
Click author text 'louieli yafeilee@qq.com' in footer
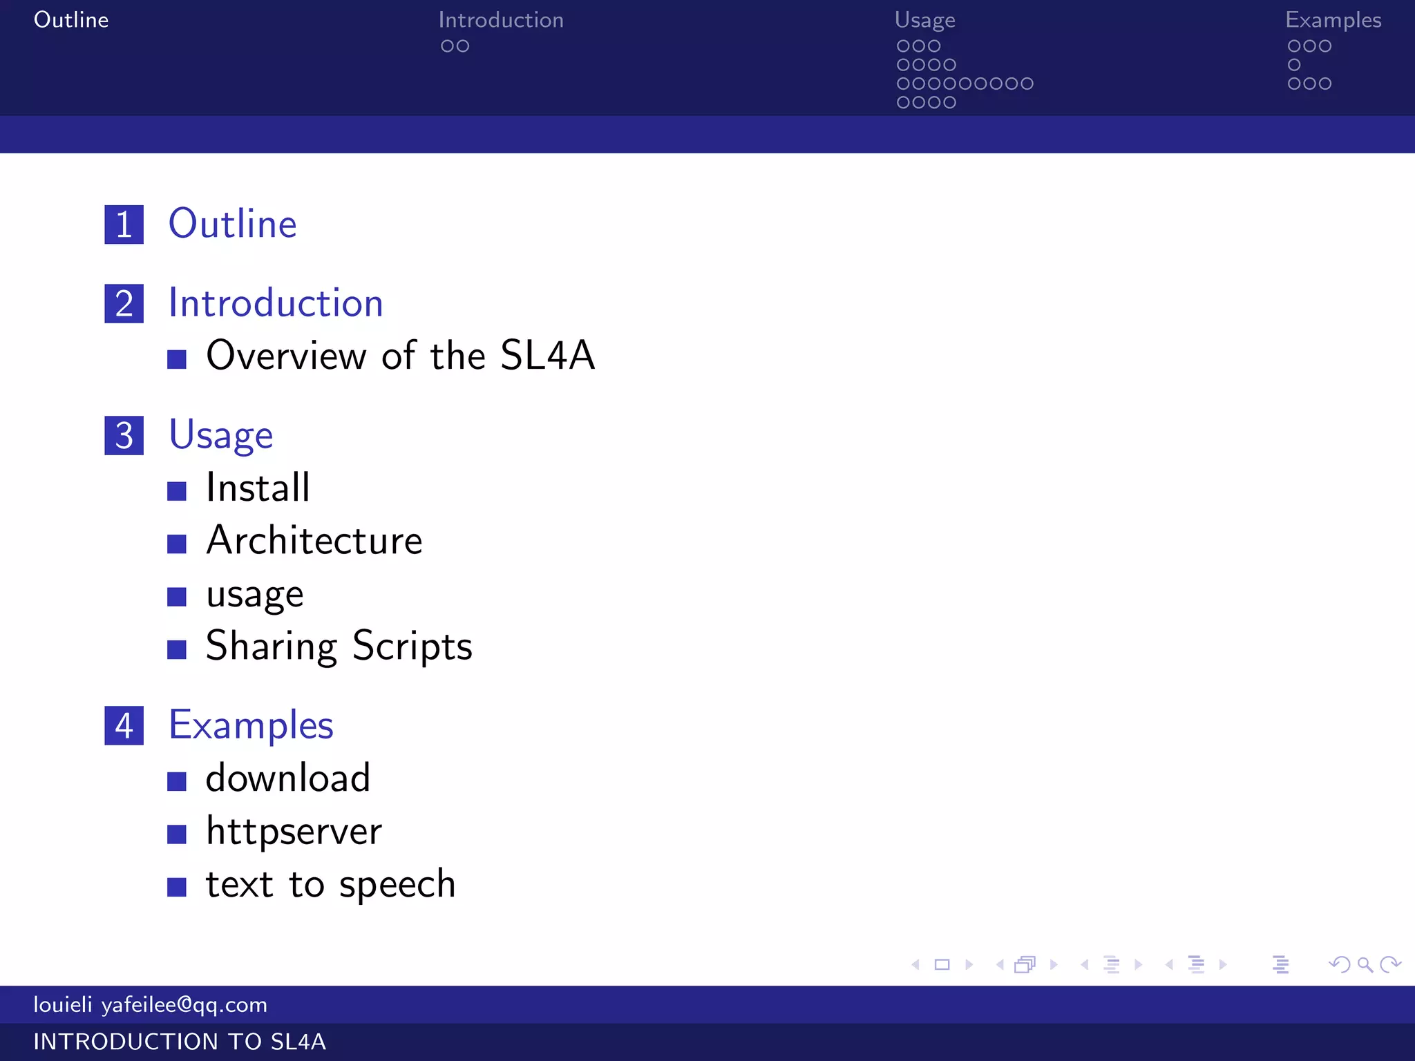[x=151, y=1005]
